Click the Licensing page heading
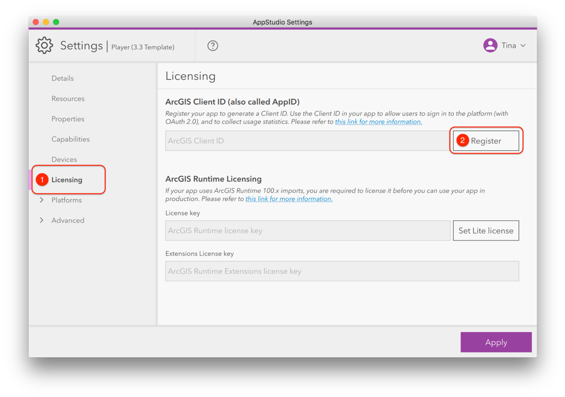 pos(190,77)
